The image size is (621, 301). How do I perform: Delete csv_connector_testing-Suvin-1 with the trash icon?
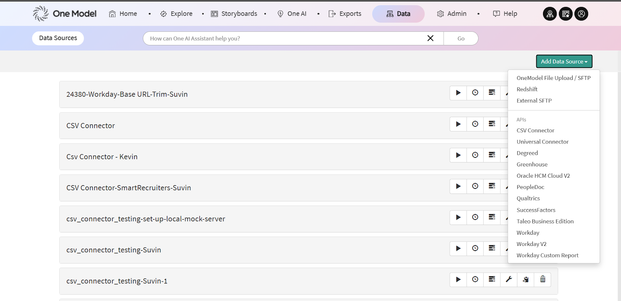pos(543,279)
